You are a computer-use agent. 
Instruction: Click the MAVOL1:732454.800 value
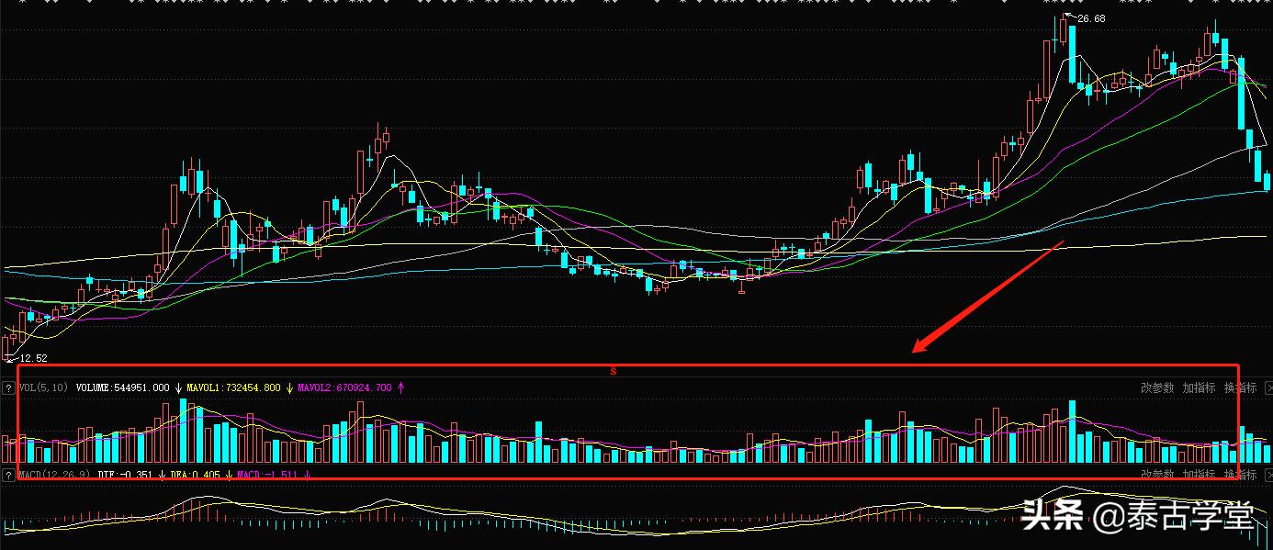(x=234, y=388)
